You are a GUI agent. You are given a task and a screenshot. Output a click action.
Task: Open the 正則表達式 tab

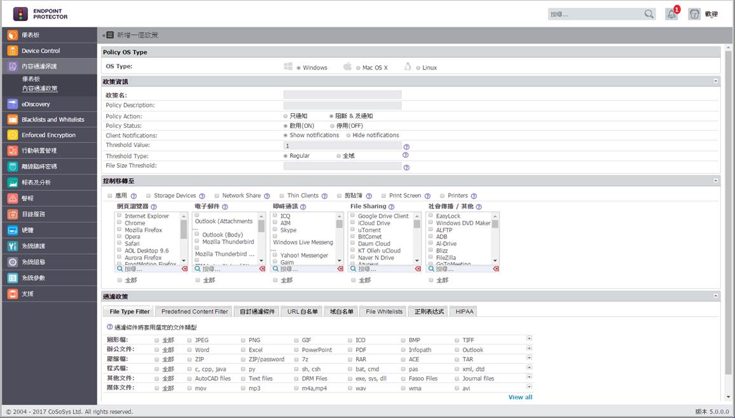click(x=429, y=312)
